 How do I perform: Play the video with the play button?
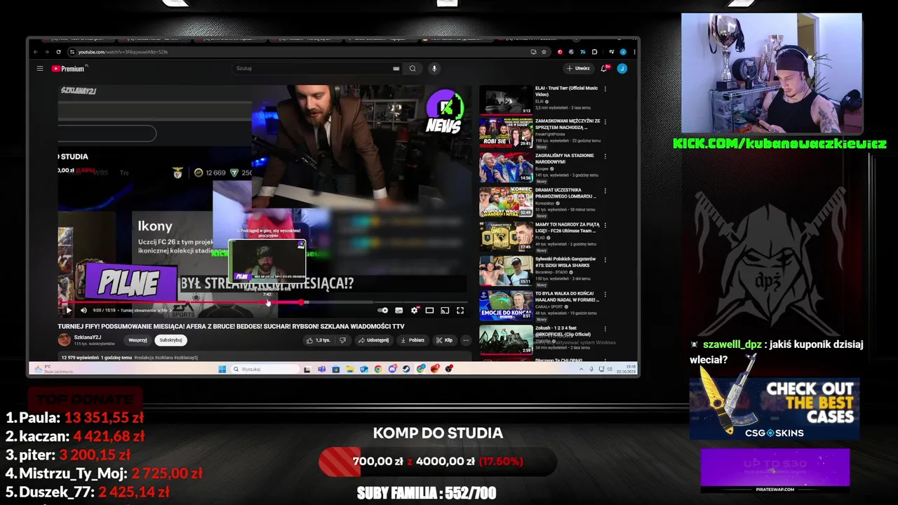[x=69, y=310]
